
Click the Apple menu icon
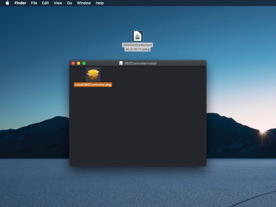click(x=7, y=3)
